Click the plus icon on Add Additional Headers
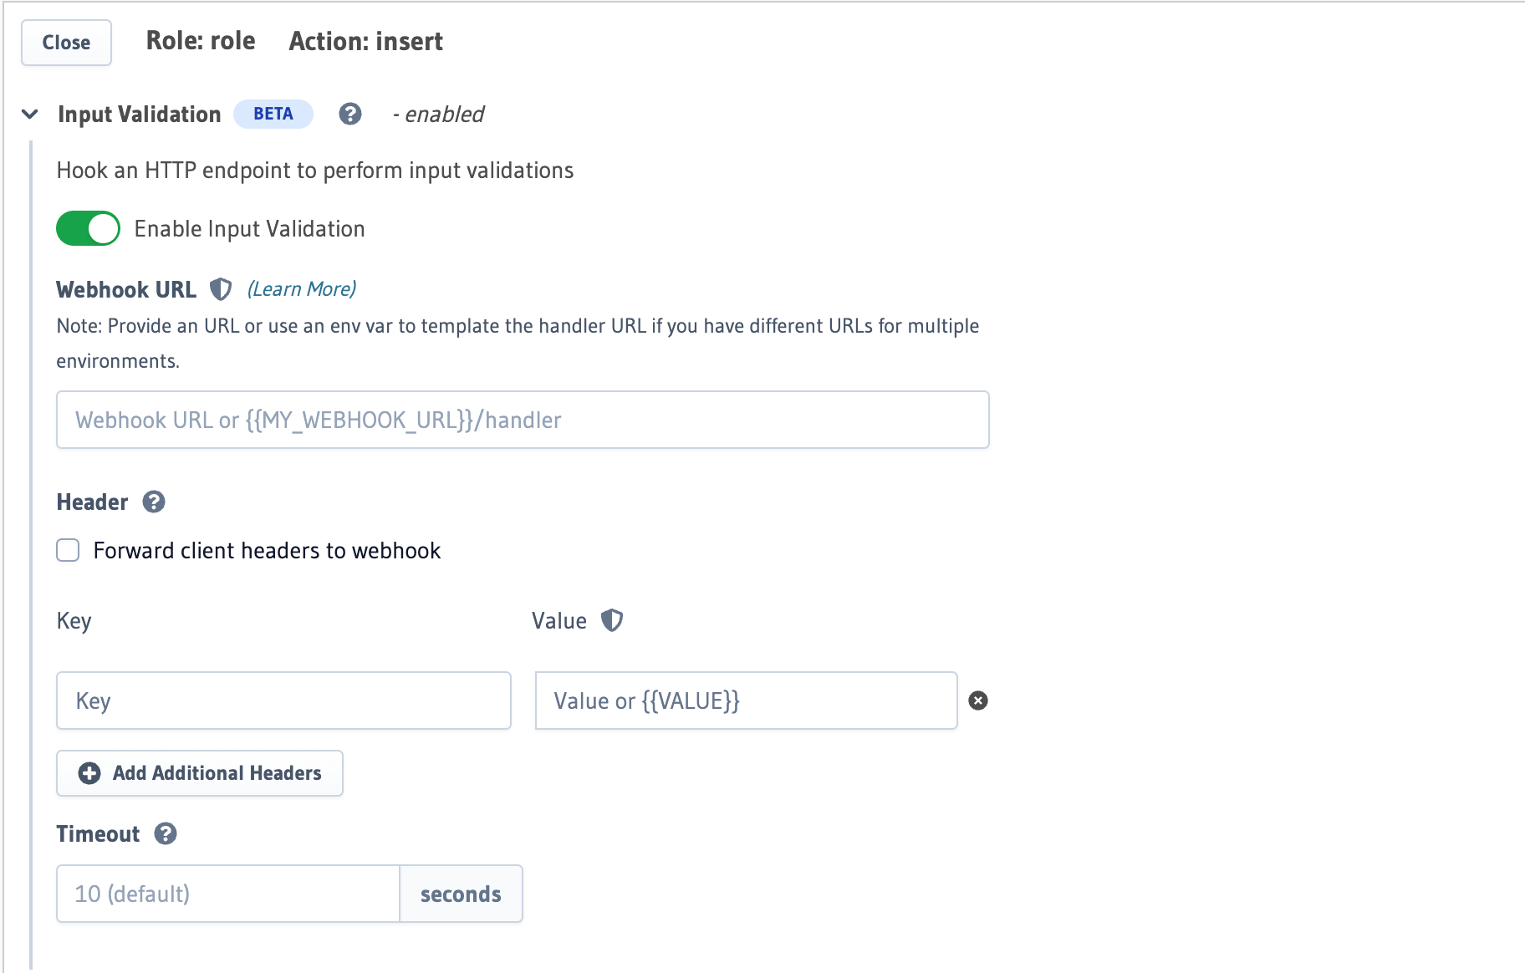Viewport: 1525px width, 973px height. point(89,773)
